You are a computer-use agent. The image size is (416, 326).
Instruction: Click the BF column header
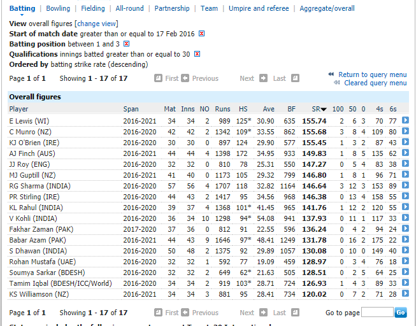(291, 109)
